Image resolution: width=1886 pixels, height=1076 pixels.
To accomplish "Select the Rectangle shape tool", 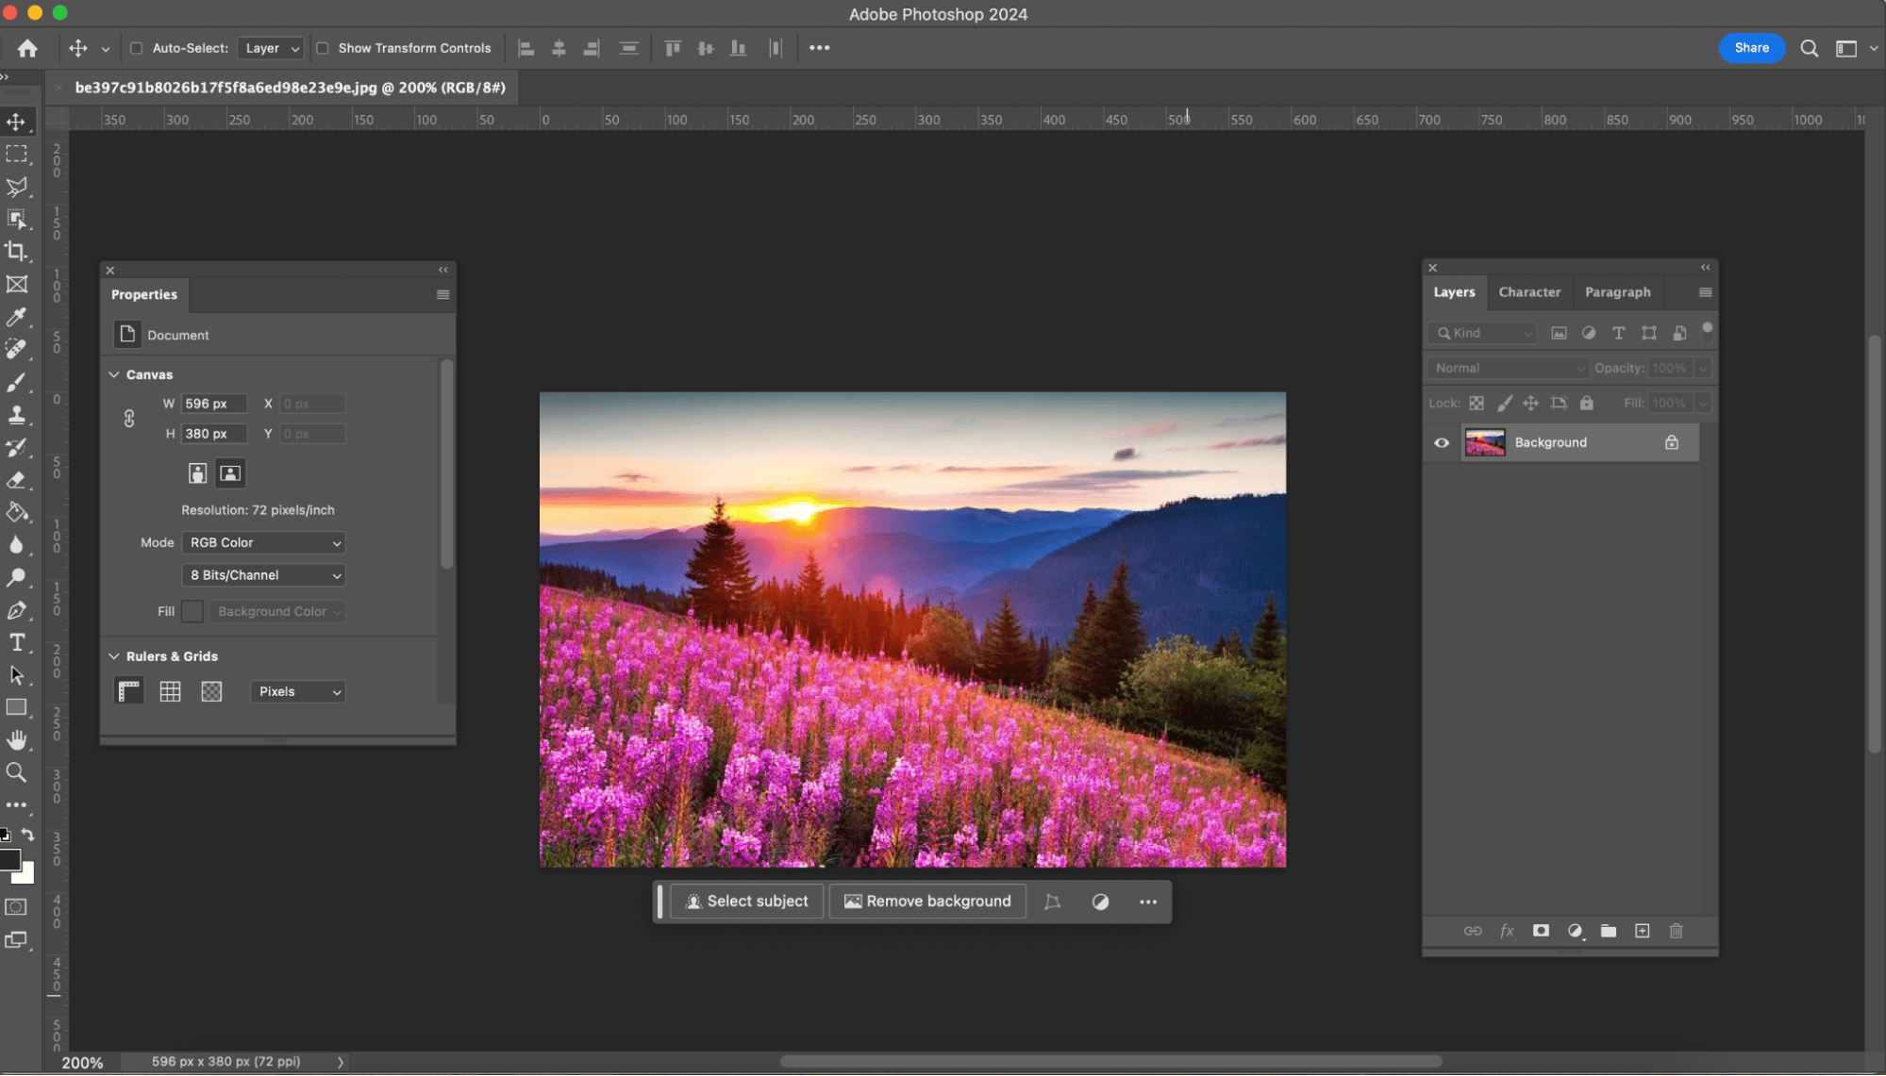I will [16, 707].
